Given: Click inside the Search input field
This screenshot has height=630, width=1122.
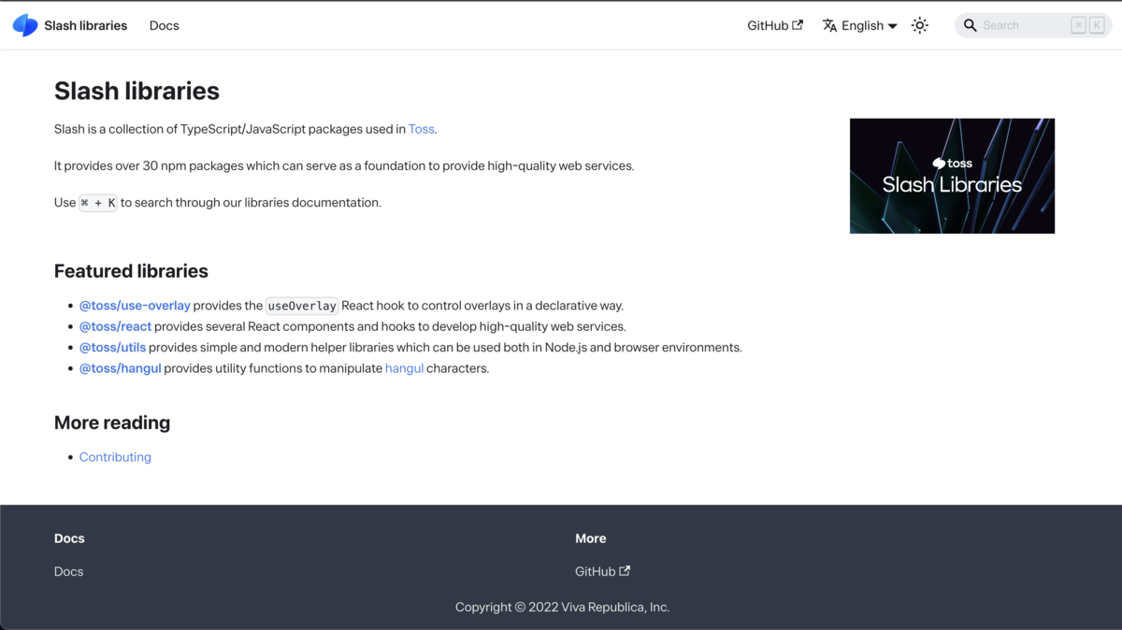Looking at the screenshot, I should click(1019, 25).
